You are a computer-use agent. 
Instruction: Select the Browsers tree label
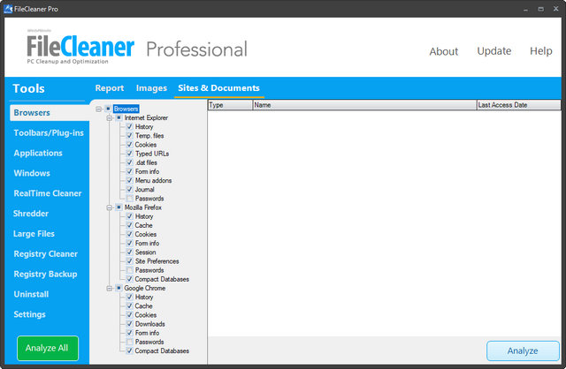click(x=126, y=109)
